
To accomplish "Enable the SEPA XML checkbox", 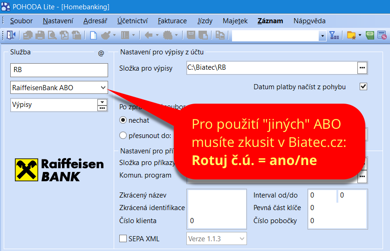I will 123,238.
